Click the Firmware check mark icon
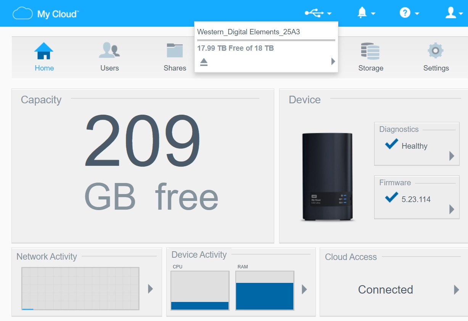 click(392, 197)
